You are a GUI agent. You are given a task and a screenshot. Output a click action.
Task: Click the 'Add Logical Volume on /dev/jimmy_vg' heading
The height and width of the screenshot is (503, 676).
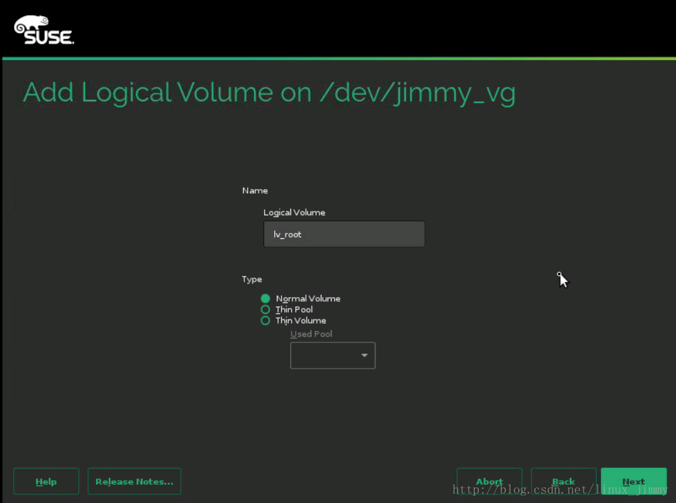pos(269,92)
